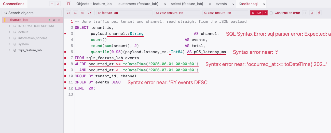Click 'GROUP BY tenant_id, channel' in the editor

(106, 76)
